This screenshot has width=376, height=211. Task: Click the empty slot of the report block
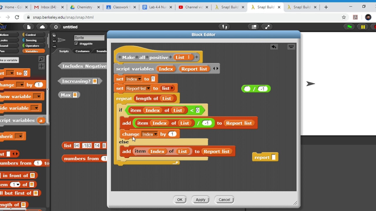coord(273,157)
